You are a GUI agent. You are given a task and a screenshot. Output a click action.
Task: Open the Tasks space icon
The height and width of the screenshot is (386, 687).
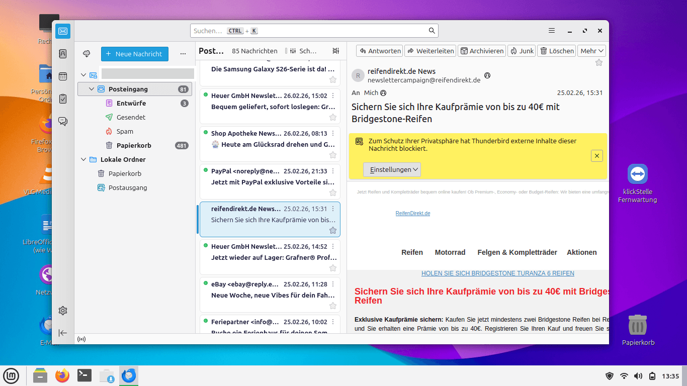[63, 99]
